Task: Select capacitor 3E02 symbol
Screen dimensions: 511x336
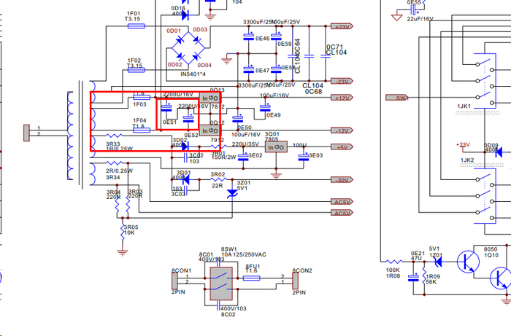Action: tap(243, 157)
